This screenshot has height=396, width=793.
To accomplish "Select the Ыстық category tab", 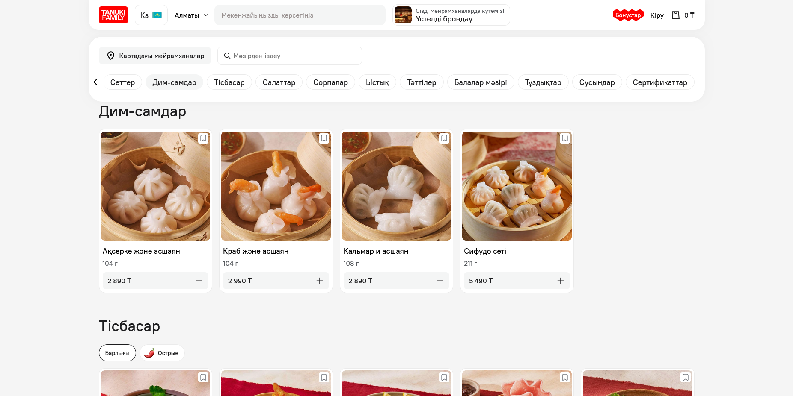I will click(377, 82).
